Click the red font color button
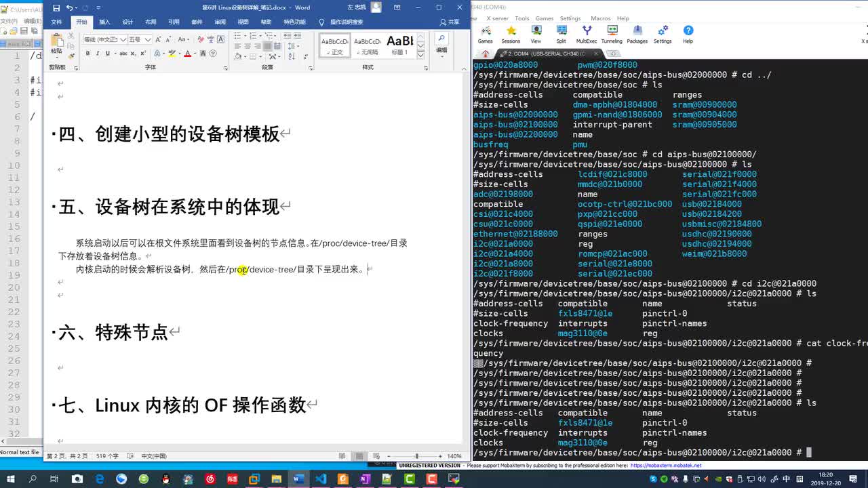 (187, 53)
